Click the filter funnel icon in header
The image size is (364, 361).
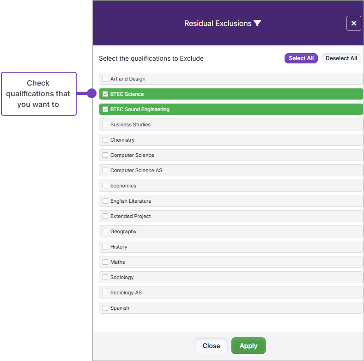[x=257, y=23]
